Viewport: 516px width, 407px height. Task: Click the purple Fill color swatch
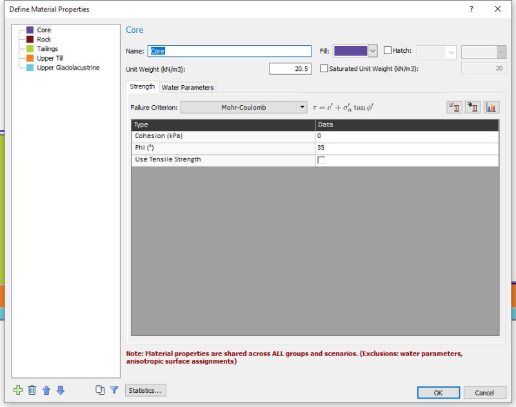click(350, 51)
